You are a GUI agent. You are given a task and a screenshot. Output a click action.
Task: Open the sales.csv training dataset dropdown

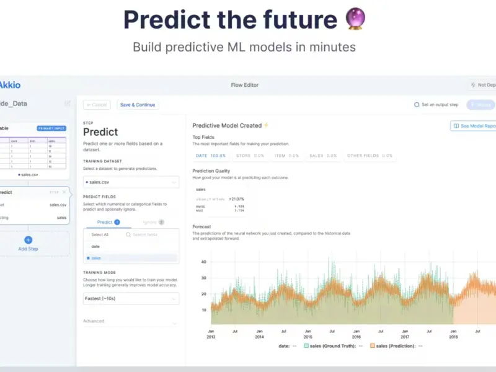click(x=131, y=182)
